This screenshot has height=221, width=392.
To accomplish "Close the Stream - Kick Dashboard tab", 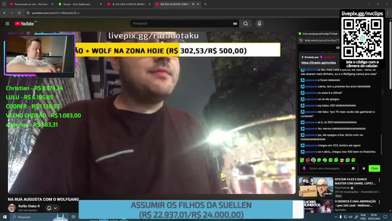I will (x=101, y=4).
